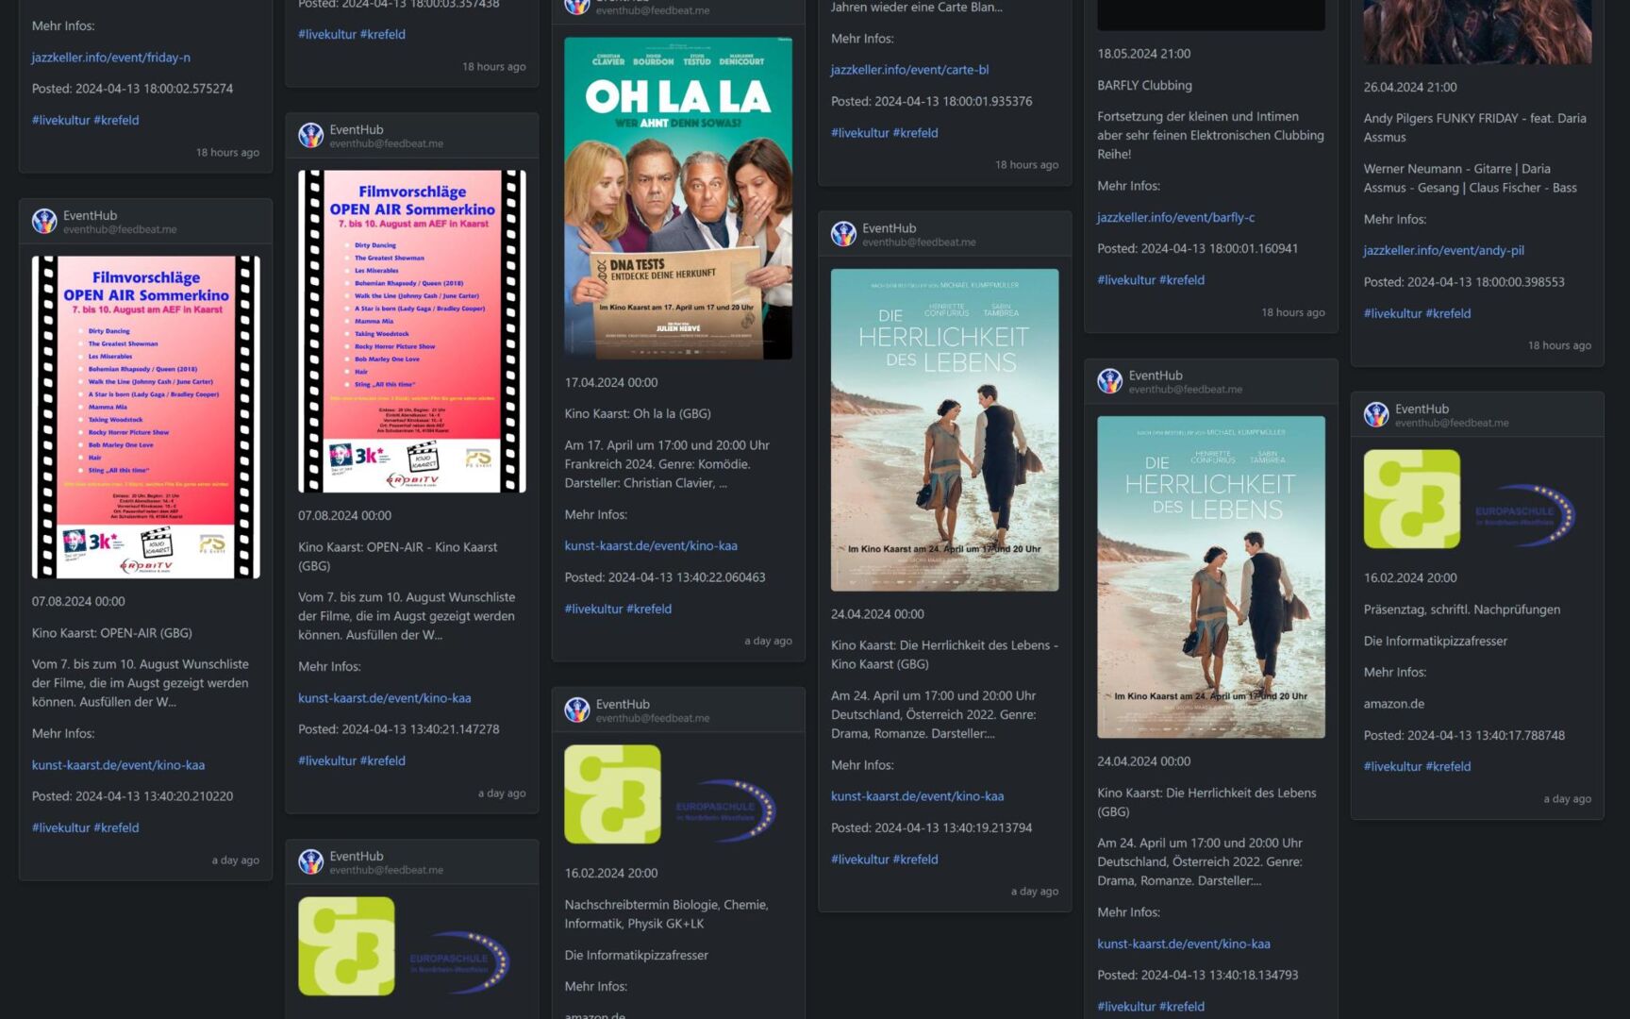Viewport: 1630px width, 1019px height.
Task: Click EventHub avatar on 'Herrlichkeit des Lebens - Kino Kaarst' post
Action: click(843, 234)
